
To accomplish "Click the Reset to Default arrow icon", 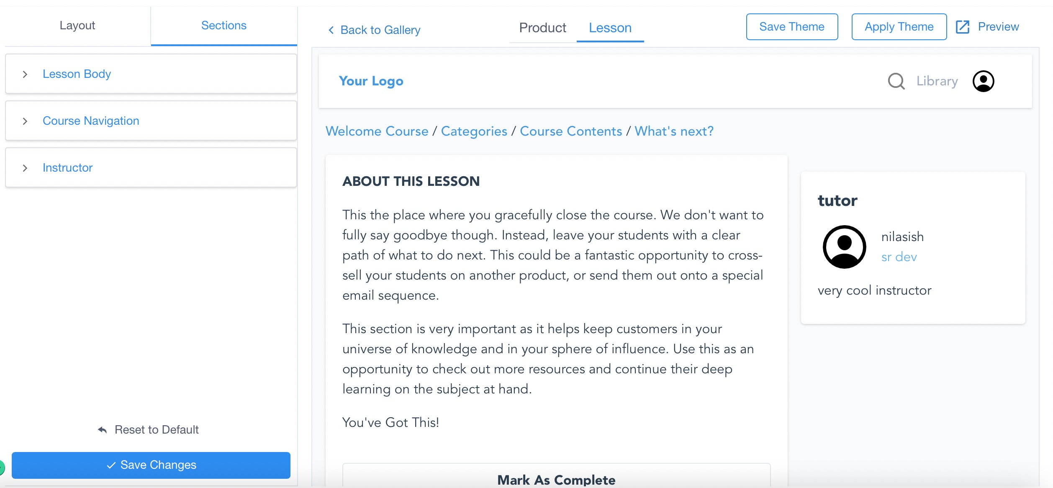I will point(103,430).
